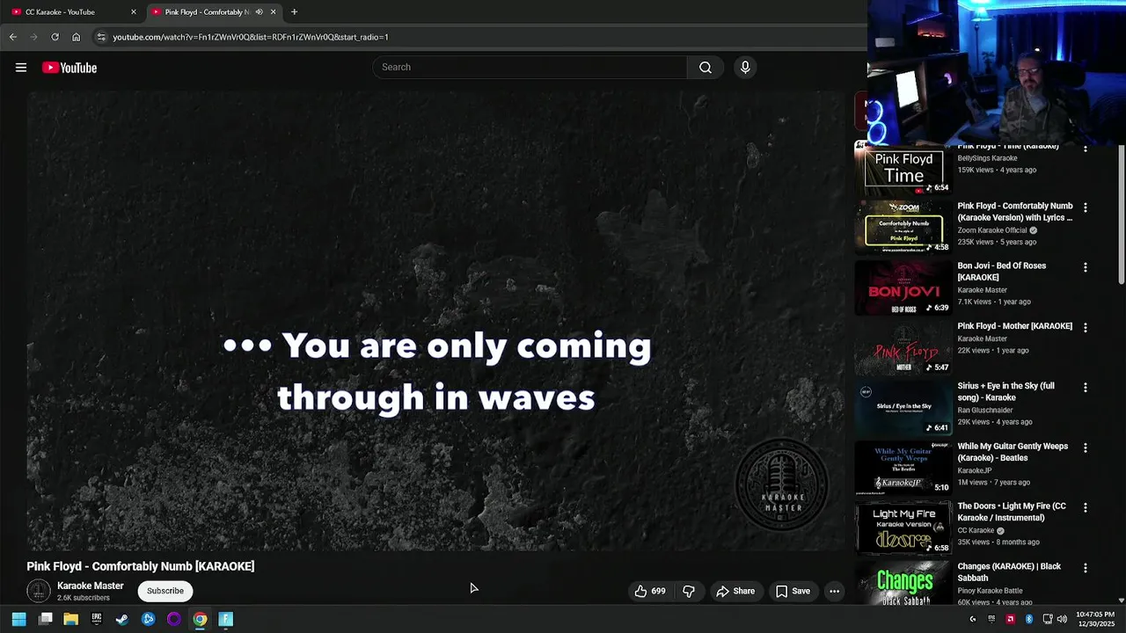
Task: Open options for The Doors Light My Fire
Action: [x=1085, y=507]
